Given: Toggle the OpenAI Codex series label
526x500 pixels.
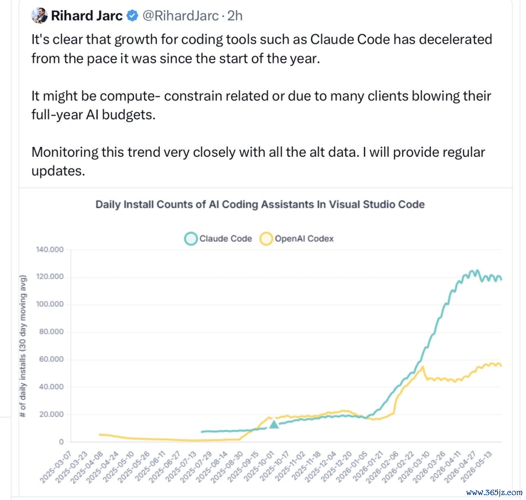Looking at the screenshot, I should (x=304, y=239).
